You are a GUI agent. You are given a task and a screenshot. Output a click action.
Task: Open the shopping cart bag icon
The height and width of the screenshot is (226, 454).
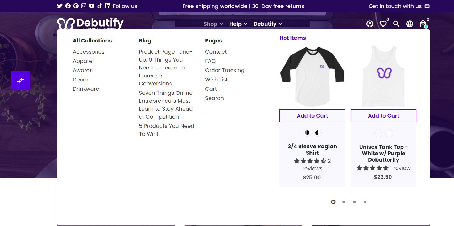point(423,24)
